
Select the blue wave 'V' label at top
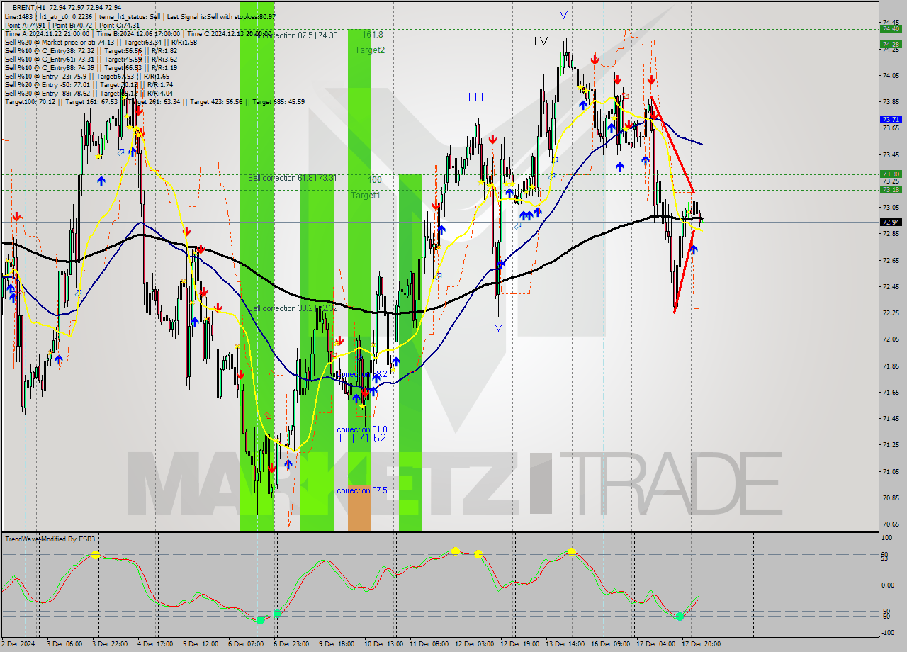tap(563, 14)
